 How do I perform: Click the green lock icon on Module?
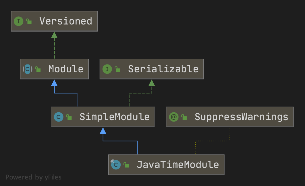click(38, 69)
